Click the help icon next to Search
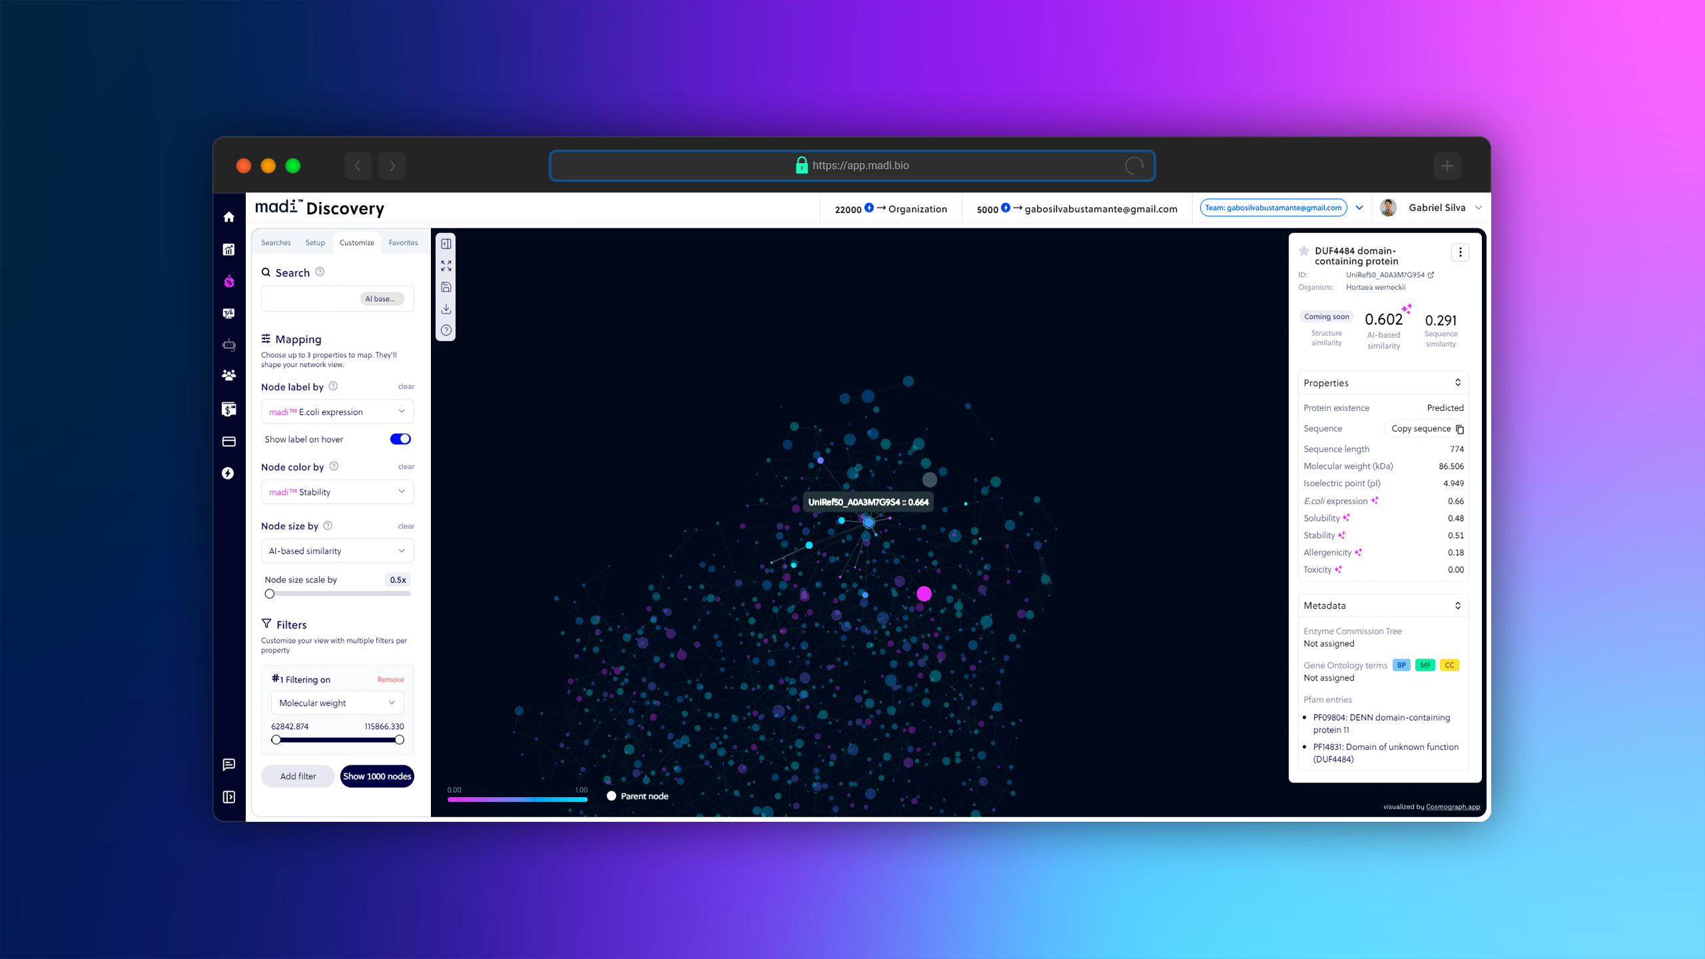The width and height of the screenshot is (1705, 959). (x=320, y=272)
